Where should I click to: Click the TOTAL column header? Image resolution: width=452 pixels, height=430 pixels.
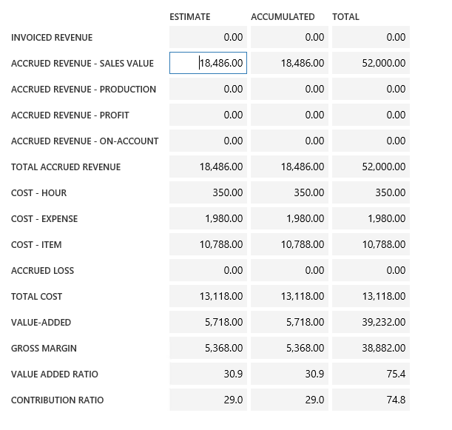tap(345, 16)
